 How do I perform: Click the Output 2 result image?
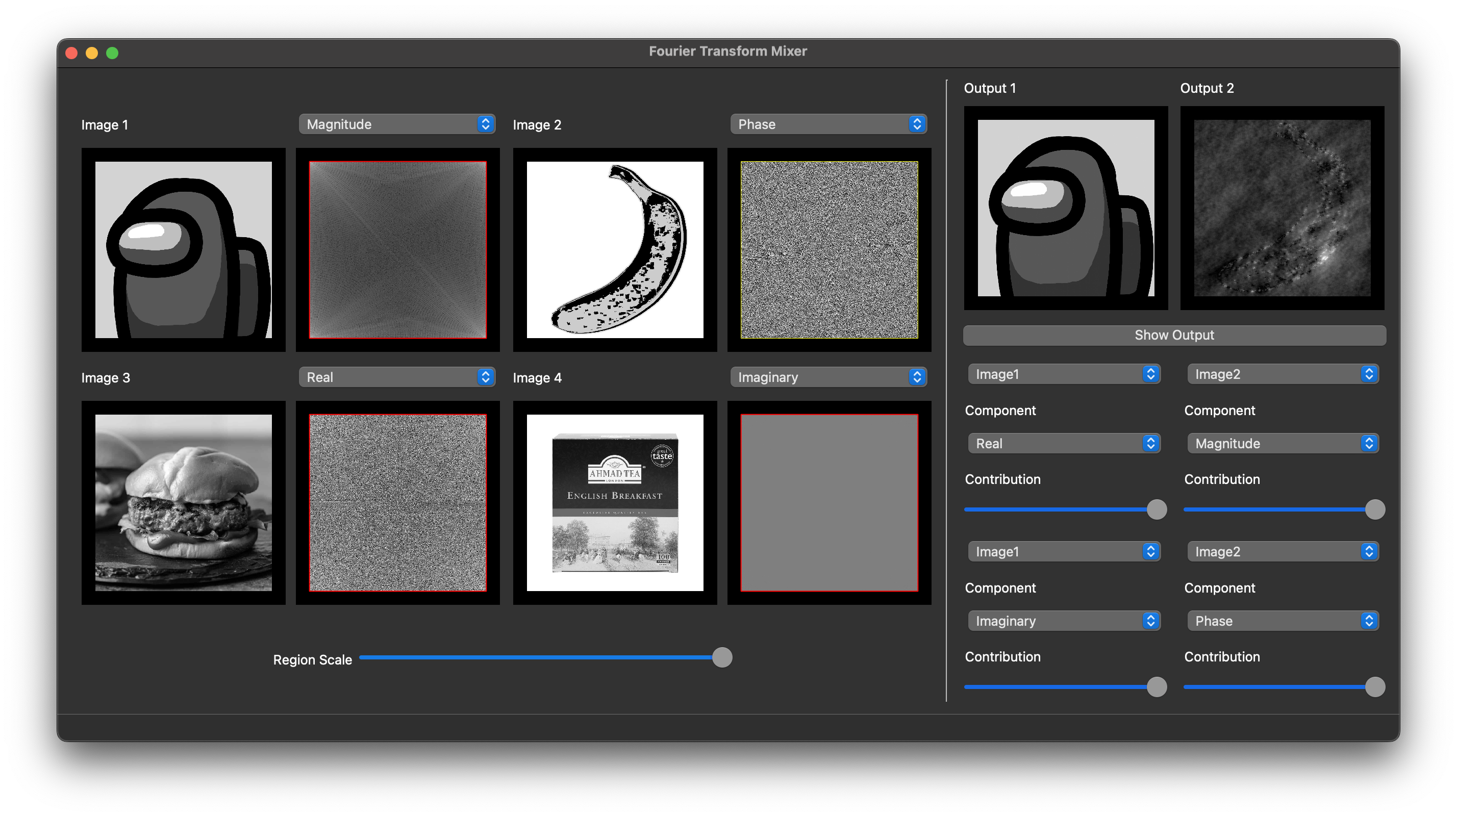pyautogui.click(x=1282, y=208)
